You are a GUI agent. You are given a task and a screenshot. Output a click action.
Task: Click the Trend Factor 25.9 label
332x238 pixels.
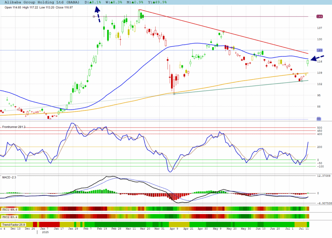pyautogui.click(x=14, y=225)
